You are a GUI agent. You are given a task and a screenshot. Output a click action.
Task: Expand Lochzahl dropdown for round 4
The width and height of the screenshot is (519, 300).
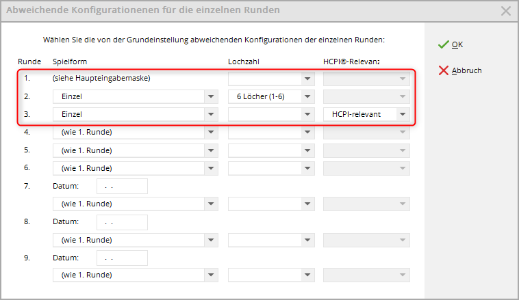[x=307, y=132]
